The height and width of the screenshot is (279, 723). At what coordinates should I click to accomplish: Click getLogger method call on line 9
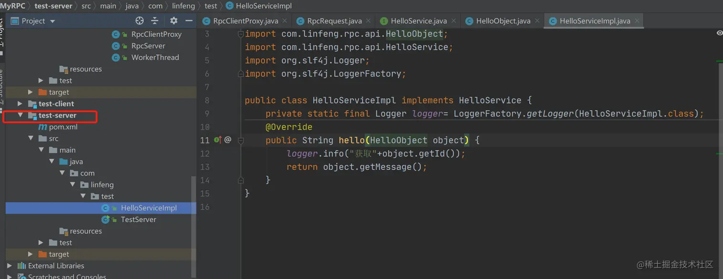(x=549, y=114)
